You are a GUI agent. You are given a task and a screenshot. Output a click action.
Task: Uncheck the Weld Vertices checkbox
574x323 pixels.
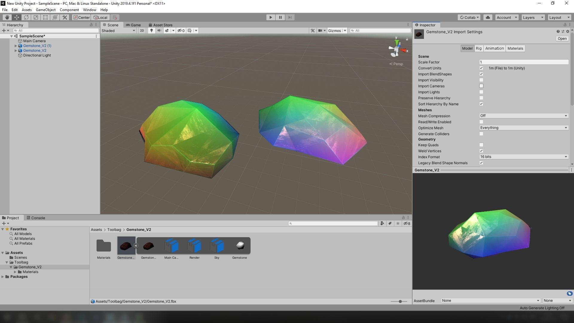(481, 151)
